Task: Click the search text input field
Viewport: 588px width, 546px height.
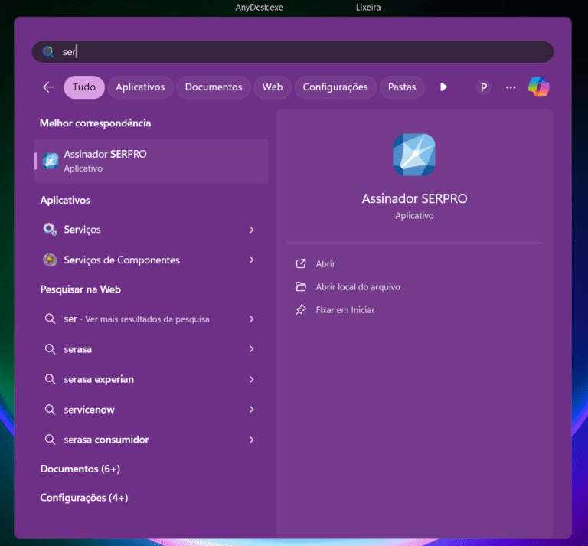Action: tap(306, 52)
